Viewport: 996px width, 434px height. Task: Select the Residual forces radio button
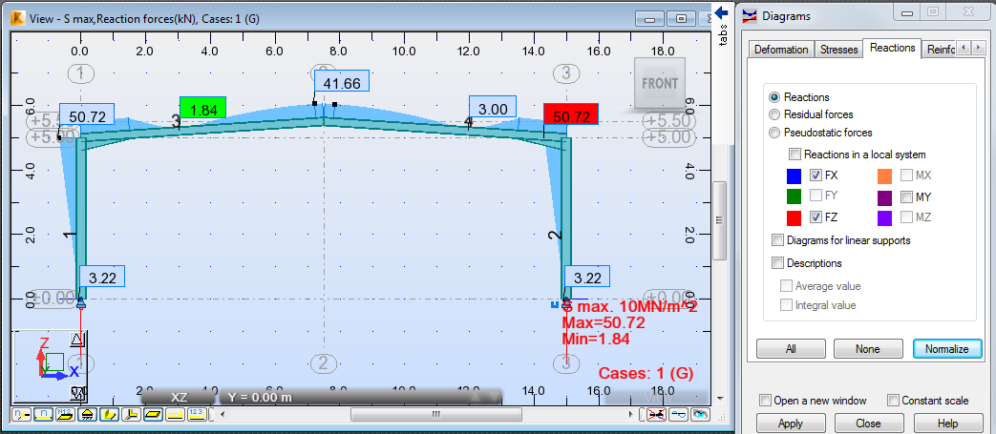click(773, 114)
